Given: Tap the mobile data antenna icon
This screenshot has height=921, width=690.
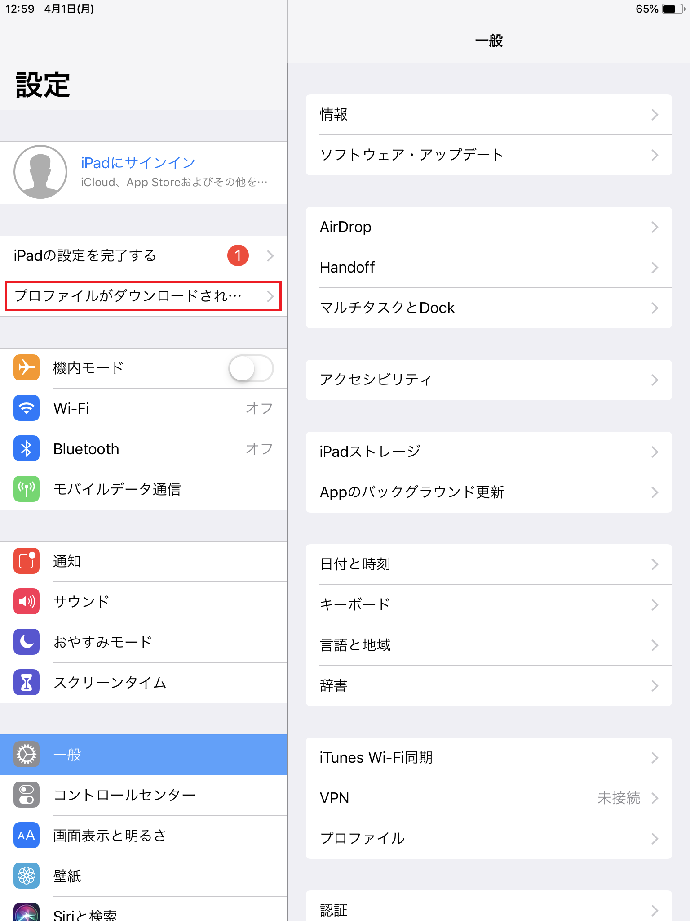Looking at the screenshot, I should (x=27, y=489).
